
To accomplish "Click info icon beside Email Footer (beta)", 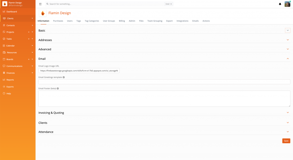I will [x=58, y=89].
